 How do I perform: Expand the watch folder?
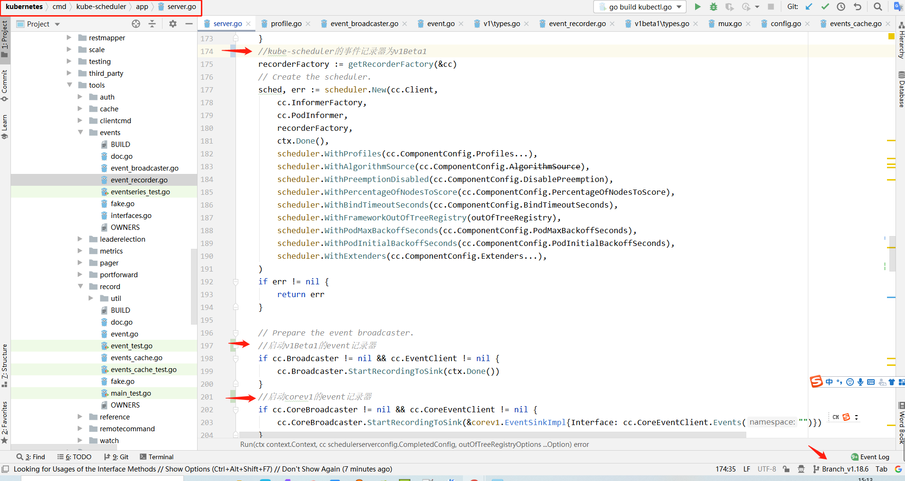(81, 440)
